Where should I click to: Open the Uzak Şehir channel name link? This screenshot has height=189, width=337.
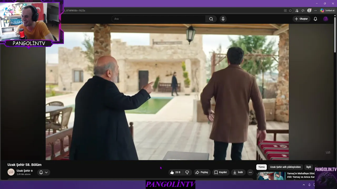pyautogui.click(x=23, y=171)
